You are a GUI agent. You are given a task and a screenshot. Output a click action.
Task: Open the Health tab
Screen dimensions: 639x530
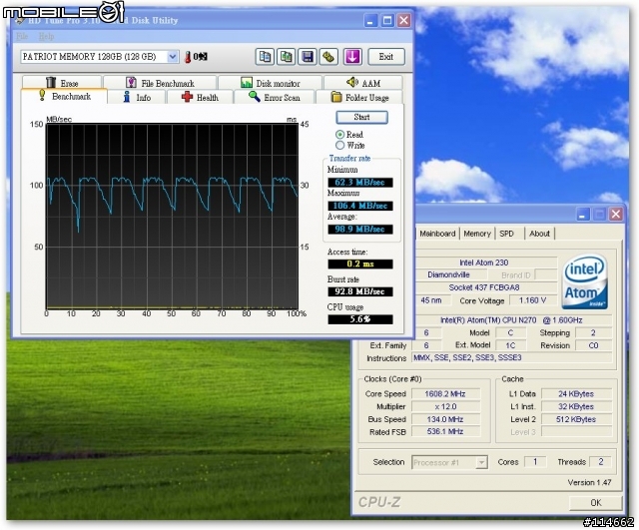coord(200,98)
